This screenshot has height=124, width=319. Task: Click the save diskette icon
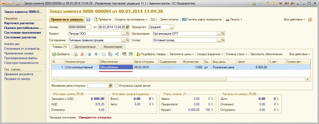[x=88, y=20]
